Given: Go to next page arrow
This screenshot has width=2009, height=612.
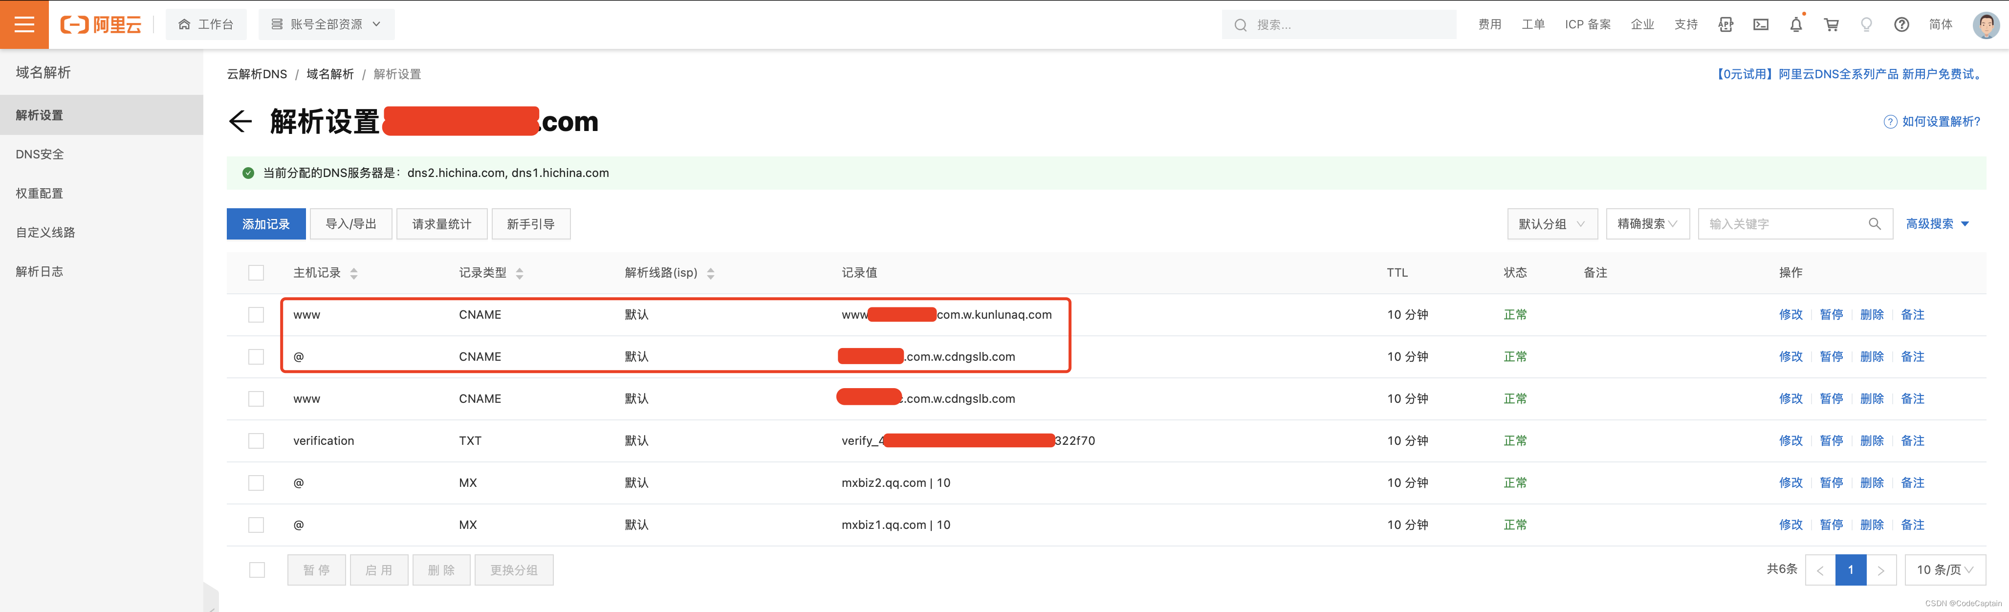Looking at the screenshot, I should [1880, 570].
